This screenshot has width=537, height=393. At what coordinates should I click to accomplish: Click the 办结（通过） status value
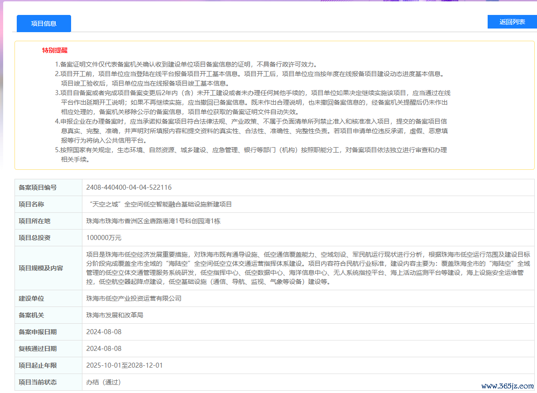[104, 382]
